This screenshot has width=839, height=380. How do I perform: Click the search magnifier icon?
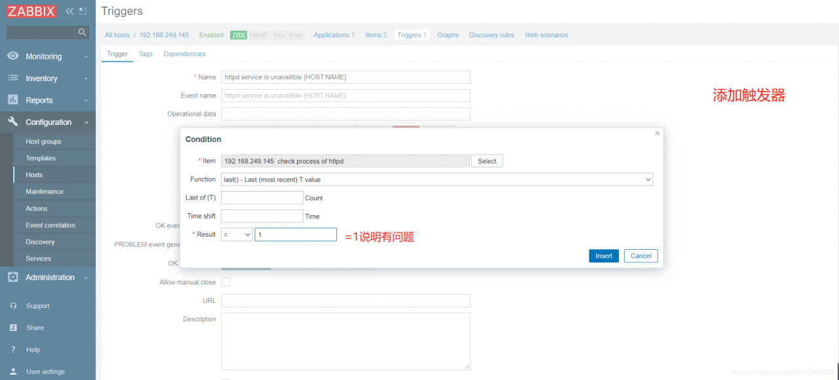83,32
